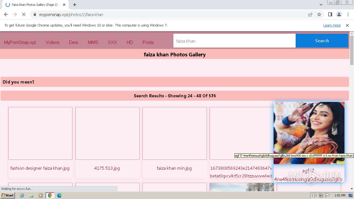Image resolution: width=354 pixels, height=199 pixels.
Task: Open the Posts menu item
Action: [x=148, y=42]
